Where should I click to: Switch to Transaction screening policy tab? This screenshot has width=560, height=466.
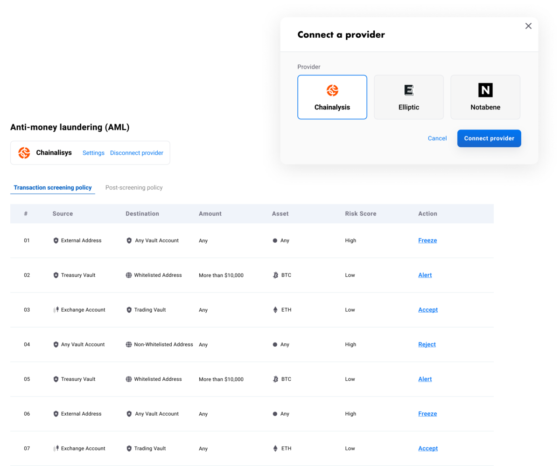(53, 188)
